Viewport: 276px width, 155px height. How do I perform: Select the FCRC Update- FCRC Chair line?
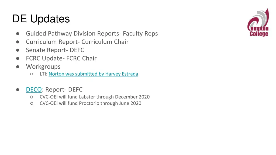tap(61, 58)
